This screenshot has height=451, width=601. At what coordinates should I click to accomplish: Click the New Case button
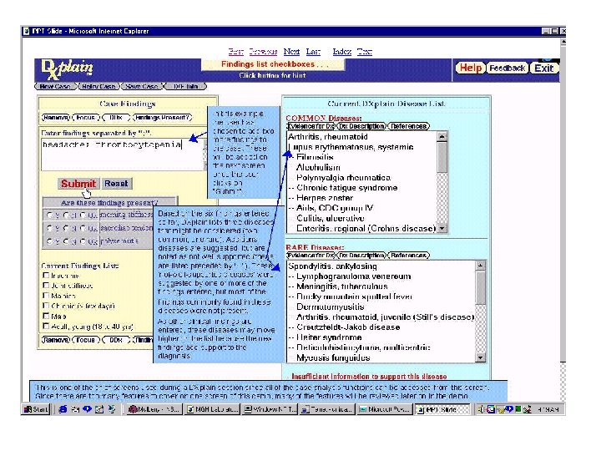(x=56, y=86)
